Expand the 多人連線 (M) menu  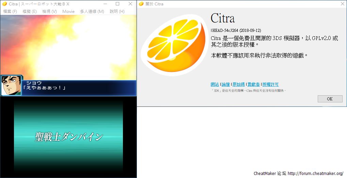(92, 12)
